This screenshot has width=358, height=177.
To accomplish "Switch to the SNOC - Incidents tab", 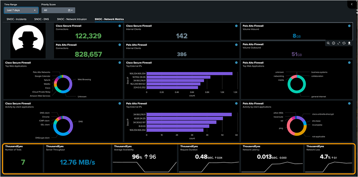I will point(16,19).
